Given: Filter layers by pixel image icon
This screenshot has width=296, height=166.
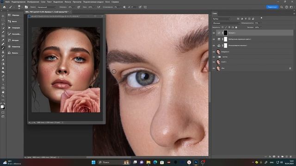Looking at the screenshot, I should 238,18.
